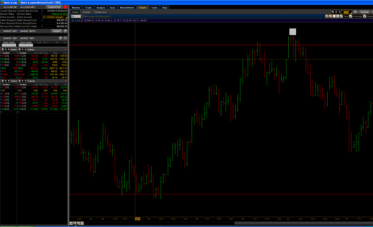This screenshot has height=227, width=373.
Task: Open the Flexible Grid sub-tab
Action: 100,12
